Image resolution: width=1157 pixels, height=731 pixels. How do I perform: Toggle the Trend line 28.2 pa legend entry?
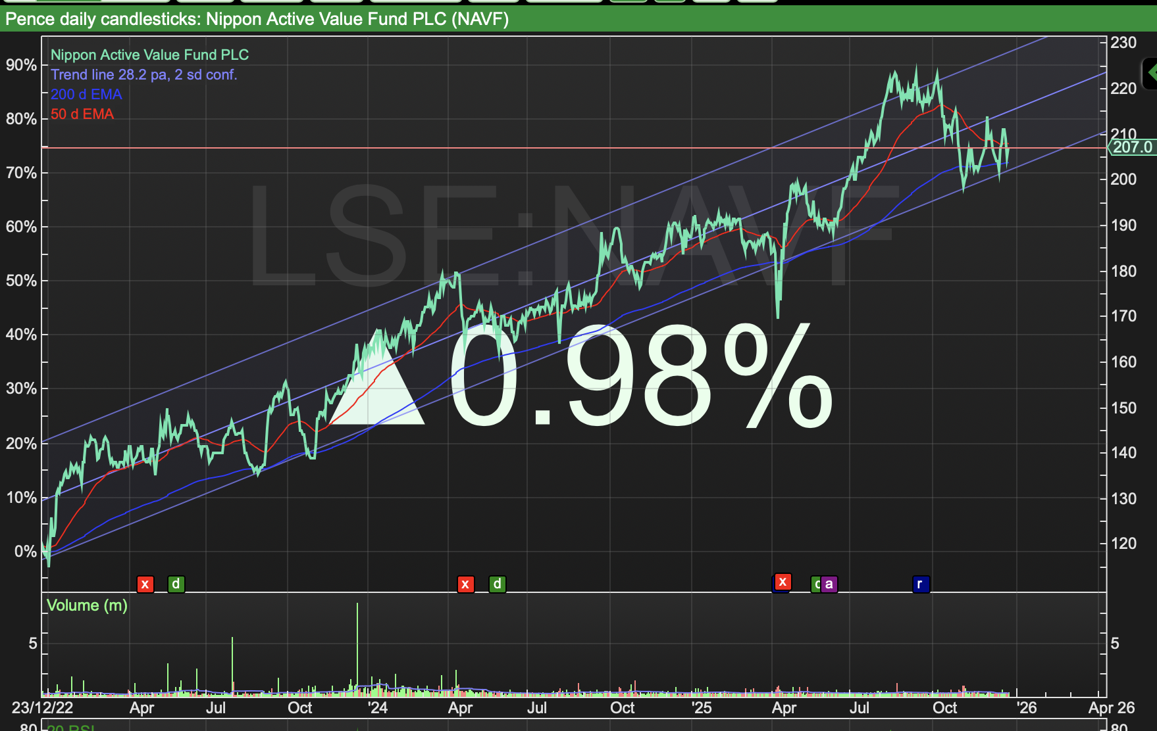coord(143,75)
